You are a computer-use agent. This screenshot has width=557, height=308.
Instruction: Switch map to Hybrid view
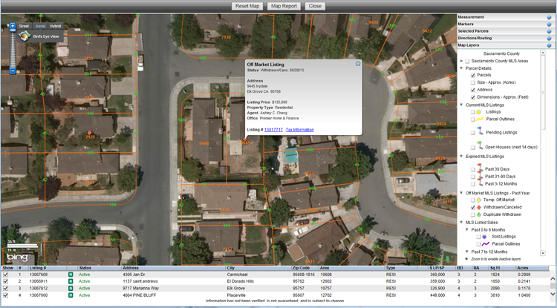tap(56, 26)
